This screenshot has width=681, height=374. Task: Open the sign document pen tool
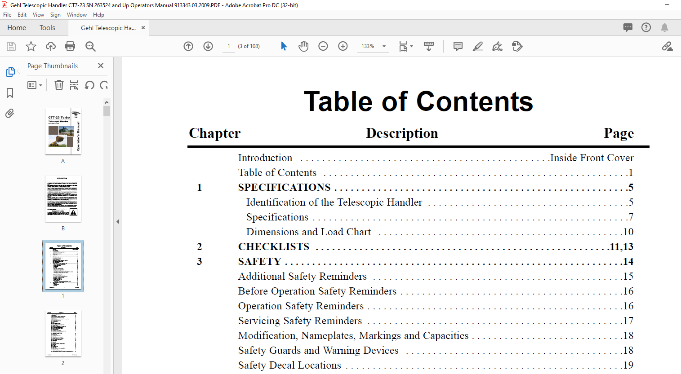497,46
